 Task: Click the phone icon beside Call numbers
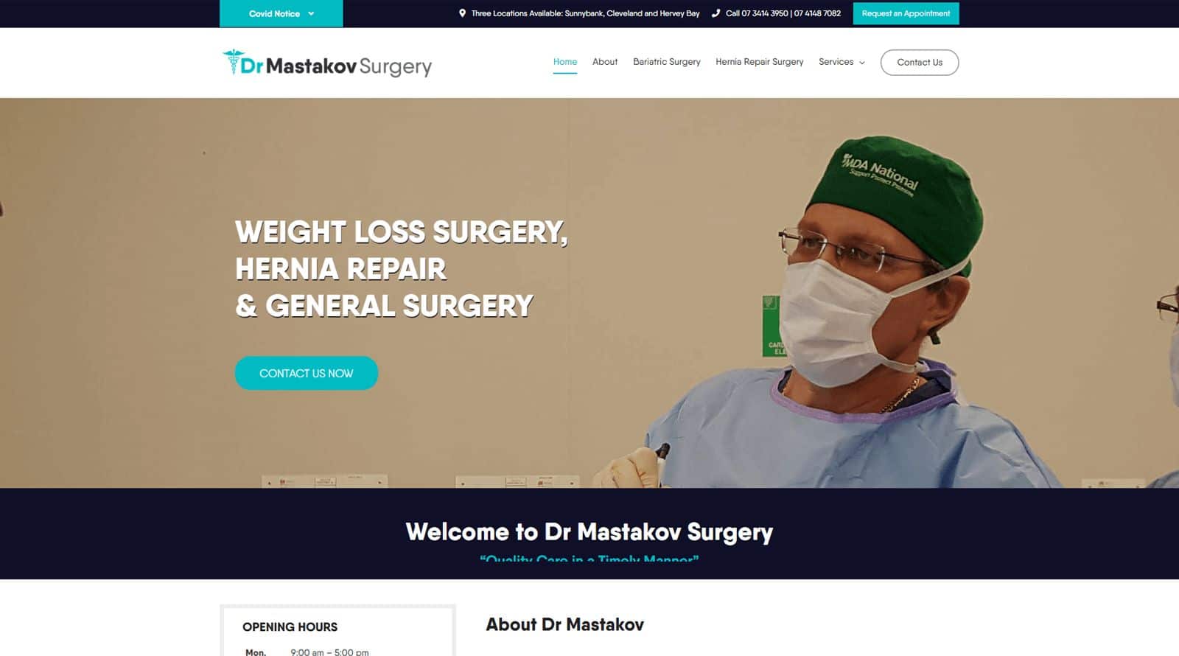pyautogui.click(x=716, y=13)
